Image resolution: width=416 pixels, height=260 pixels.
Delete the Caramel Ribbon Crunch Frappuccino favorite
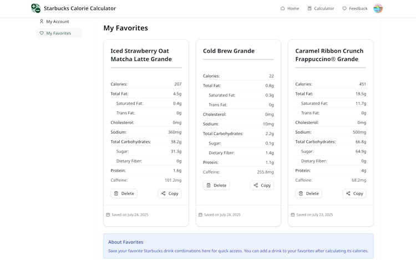(308, 193)
